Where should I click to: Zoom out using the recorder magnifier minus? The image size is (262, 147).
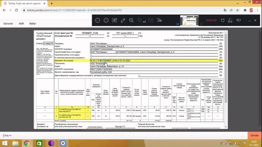pyautogui.click(x=140, y=20)
